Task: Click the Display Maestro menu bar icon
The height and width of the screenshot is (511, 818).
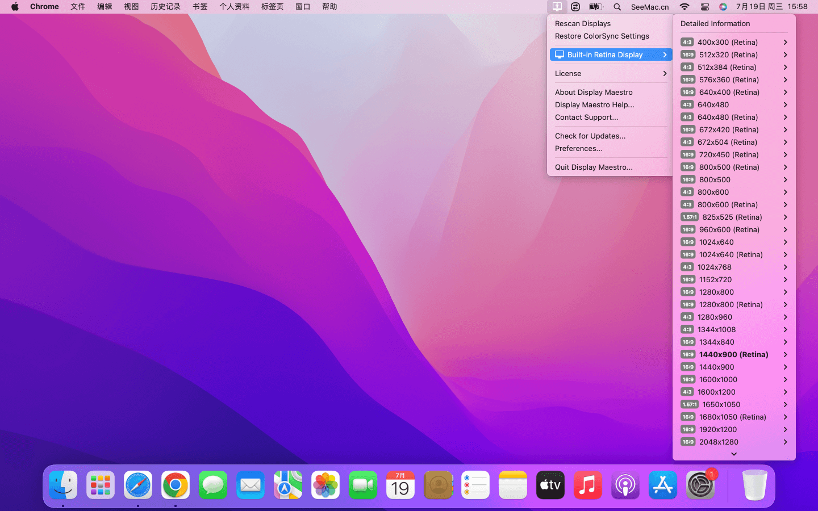Action: (x=557, y=7)
